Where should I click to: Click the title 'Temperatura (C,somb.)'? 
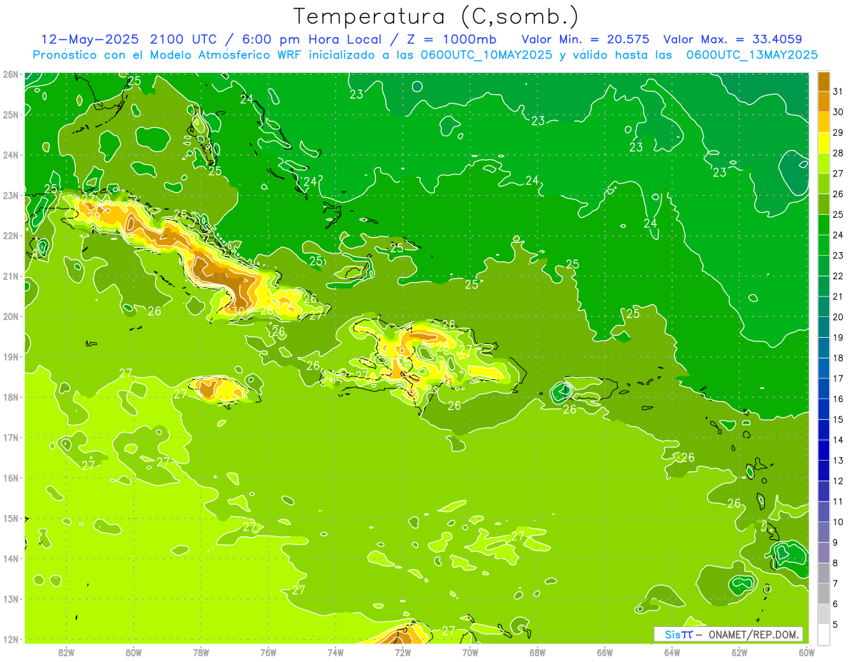tap(436, 16)
